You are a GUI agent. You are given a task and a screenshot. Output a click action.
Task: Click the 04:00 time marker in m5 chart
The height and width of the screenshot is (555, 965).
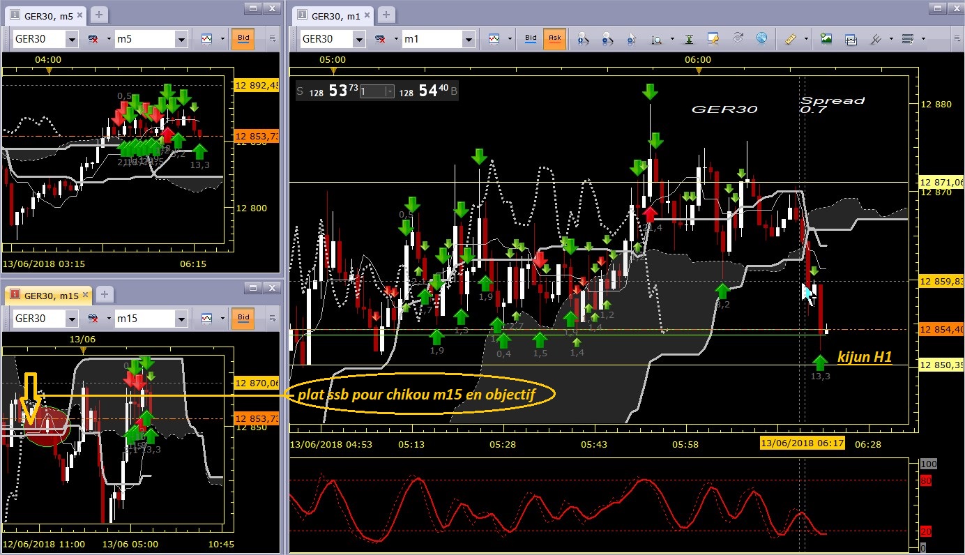tap(48, 60)
